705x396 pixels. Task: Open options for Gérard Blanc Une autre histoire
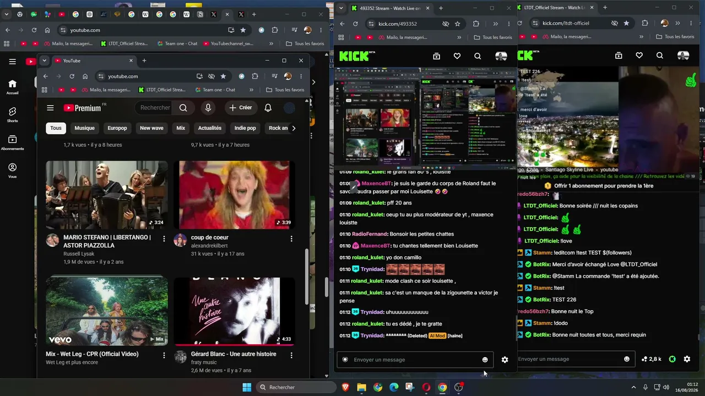coord(291,355)
